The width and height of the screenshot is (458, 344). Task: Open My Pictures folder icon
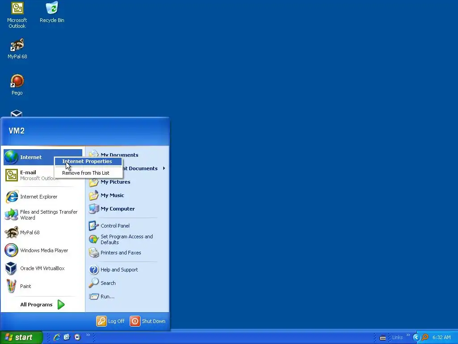coord(94,182)
